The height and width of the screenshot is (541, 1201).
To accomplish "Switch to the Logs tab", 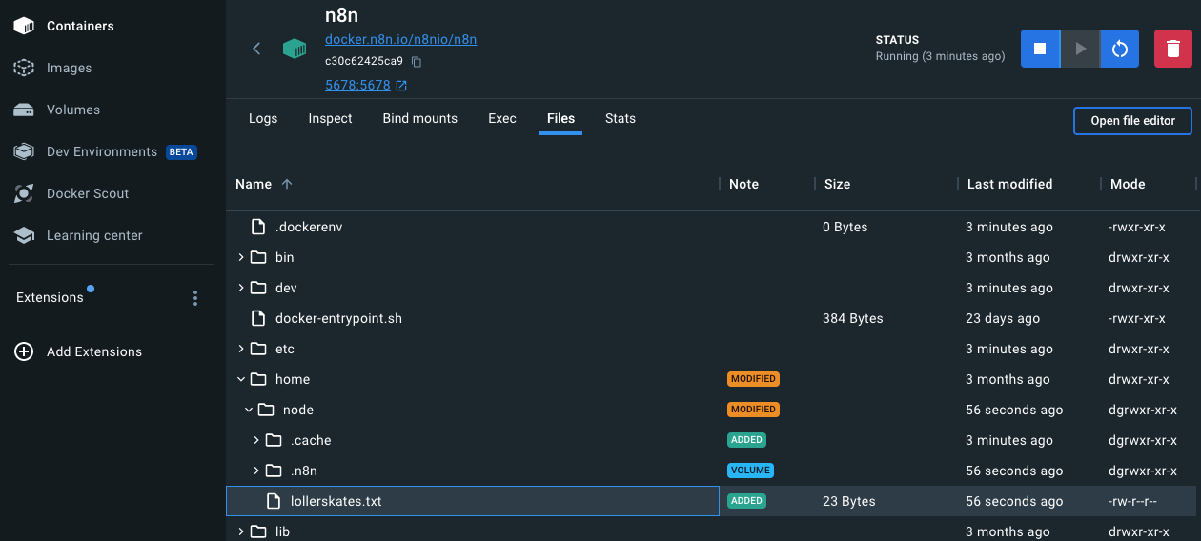I will coord(263,118).
